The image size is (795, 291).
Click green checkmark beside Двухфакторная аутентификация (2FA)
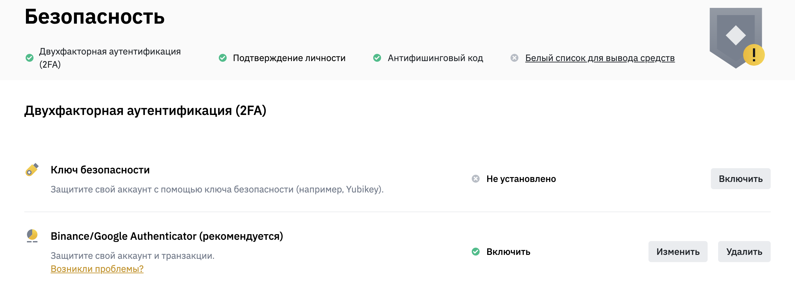click(30, 58)
